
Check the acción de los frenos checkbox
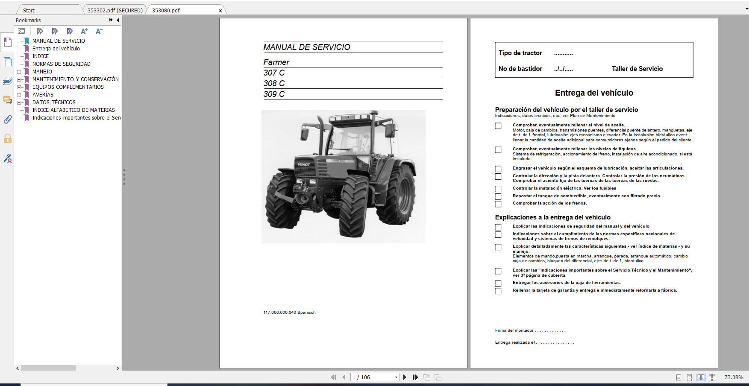(x=498, y=204)
